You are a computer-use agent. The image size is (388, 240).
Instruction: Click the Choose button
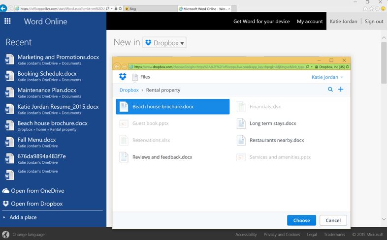click(301, 220)
